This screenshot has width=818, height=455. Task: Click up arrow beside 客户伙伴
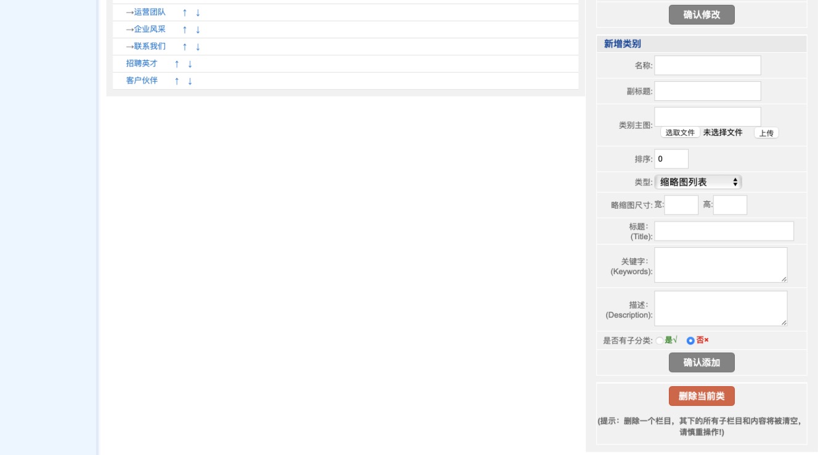point(176,82)
